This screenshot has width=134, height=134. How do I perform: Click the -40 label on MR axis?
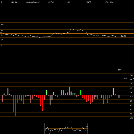click(x=131, y=105)
